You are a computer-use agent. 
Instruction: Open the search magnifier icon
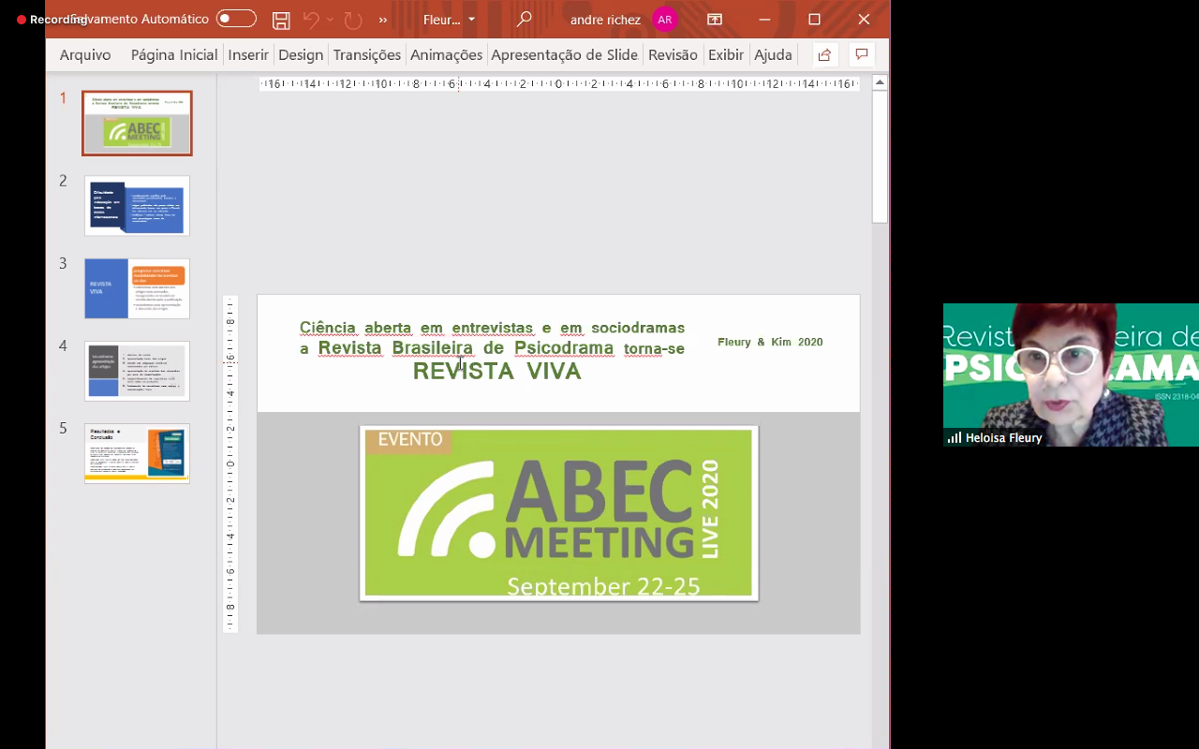pyautogui.click(x=525, y=20)
